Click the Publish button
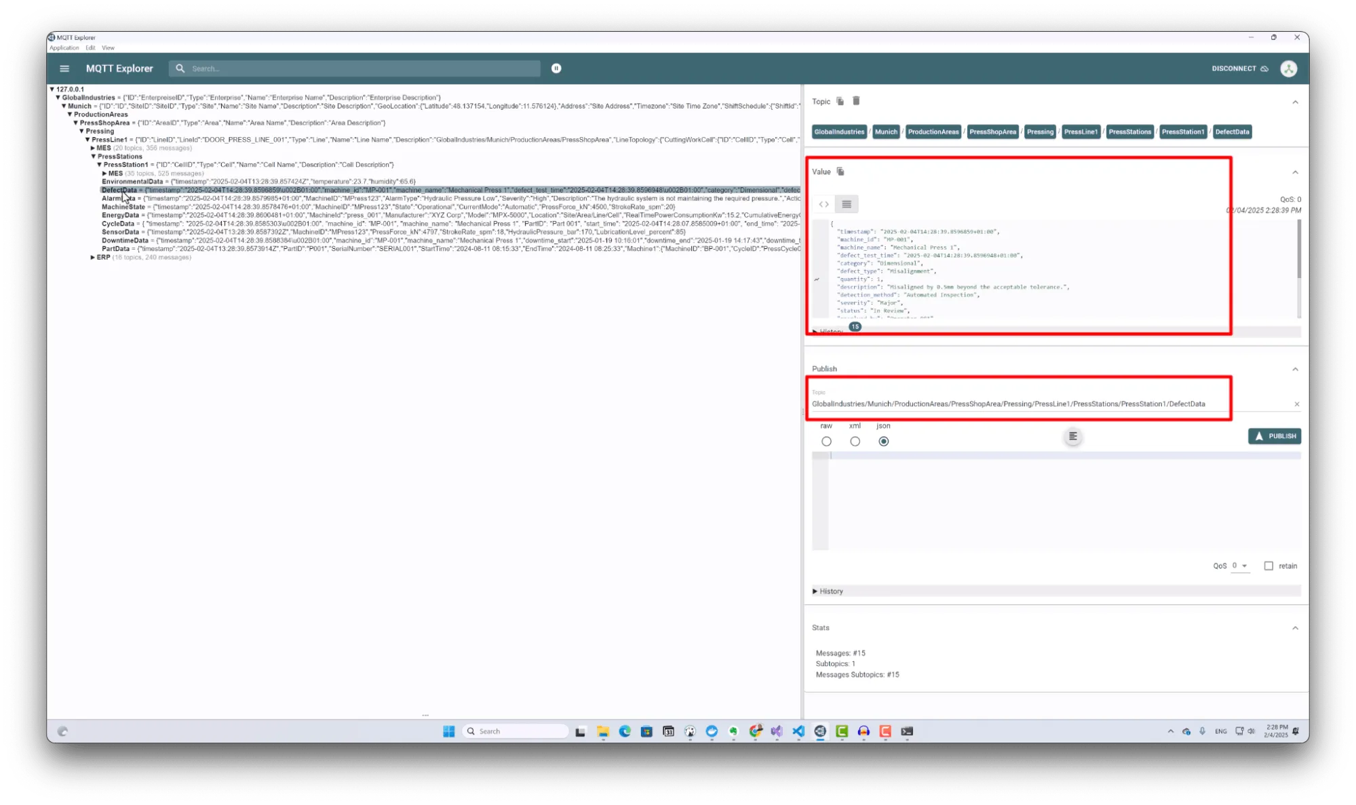This screenshot has width=1356, height=805. [1274, 436]
